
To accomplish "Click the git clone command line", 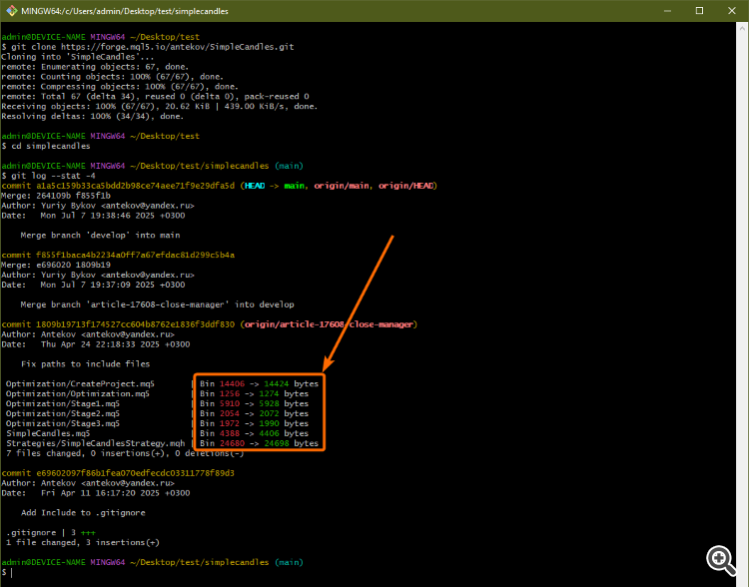I will pos(148,47).
